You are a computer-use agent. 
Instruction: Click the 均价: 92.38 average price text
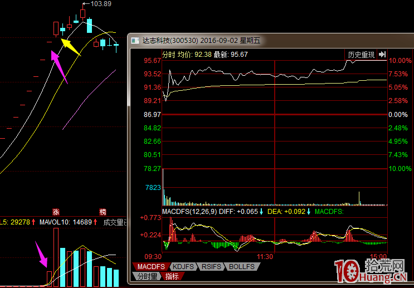tap(194, 55)
